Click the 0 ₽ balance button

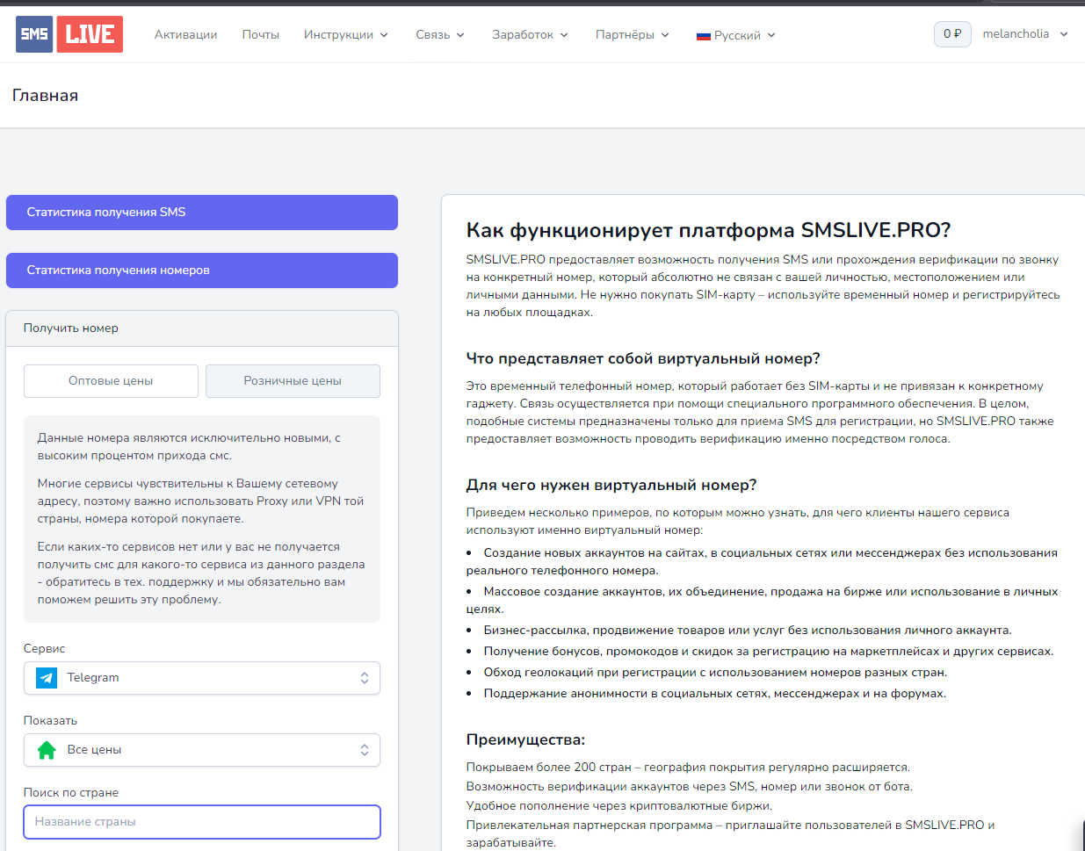952,34
